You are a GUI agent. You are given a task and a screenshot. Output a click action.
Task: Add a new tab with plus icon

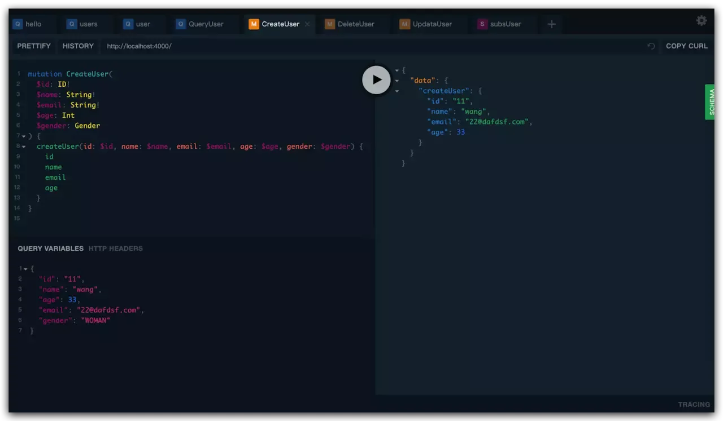[552, 24]
